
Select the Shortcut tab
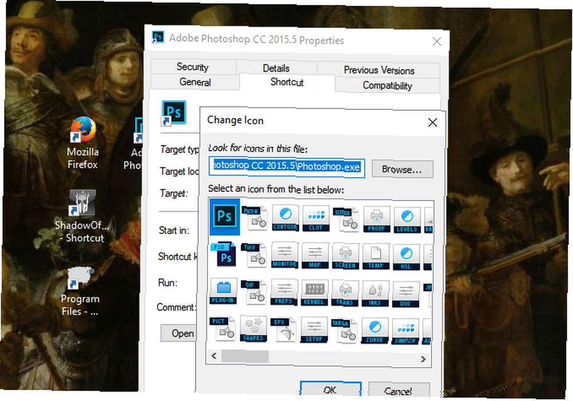click(x=287, y=82)
